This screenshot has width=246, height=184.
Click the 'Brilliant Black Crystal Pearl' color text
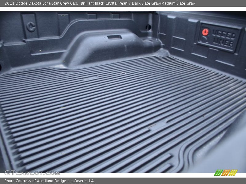click(x=104, y=3)
